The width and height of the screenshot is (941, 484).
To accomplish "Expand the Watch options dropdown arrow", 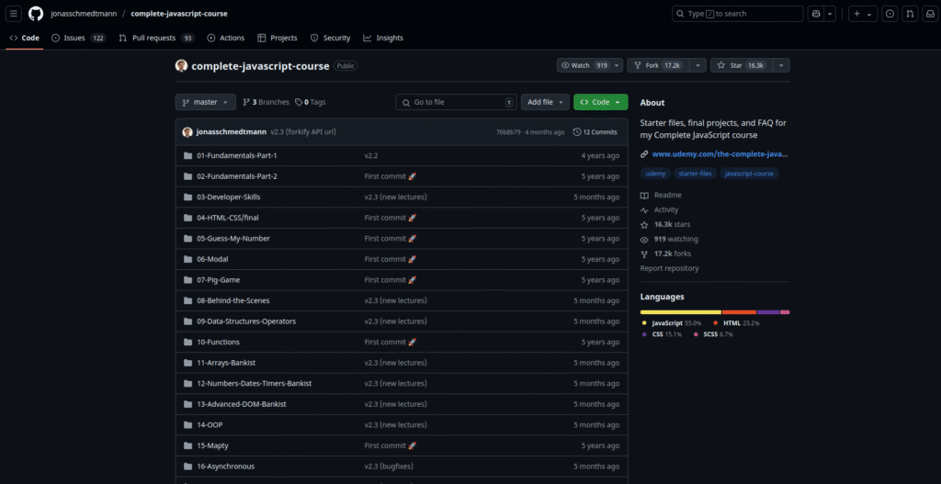I will point(617,65).
